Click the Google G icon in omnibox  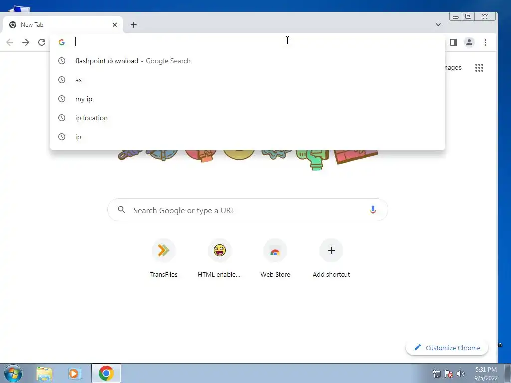[61, 42]
